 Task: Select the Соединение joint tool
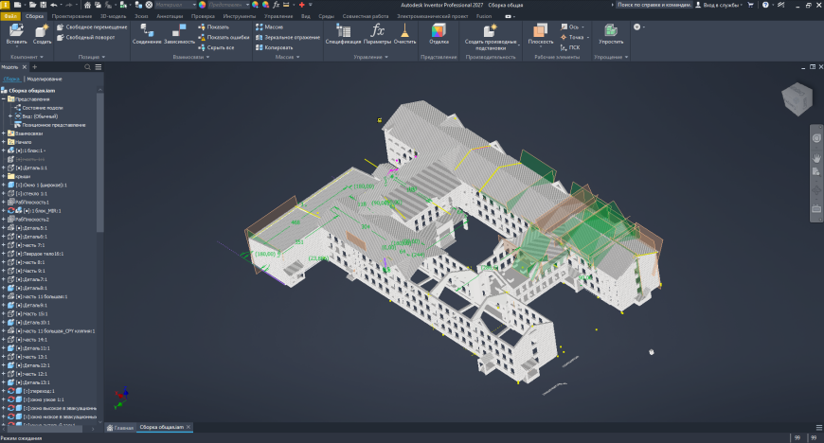point(147,34)
